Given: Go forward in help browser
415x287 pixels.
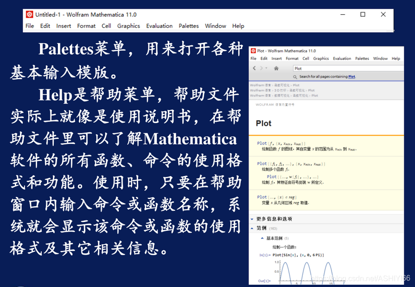Looking at the screenshot, I should 261,68.
